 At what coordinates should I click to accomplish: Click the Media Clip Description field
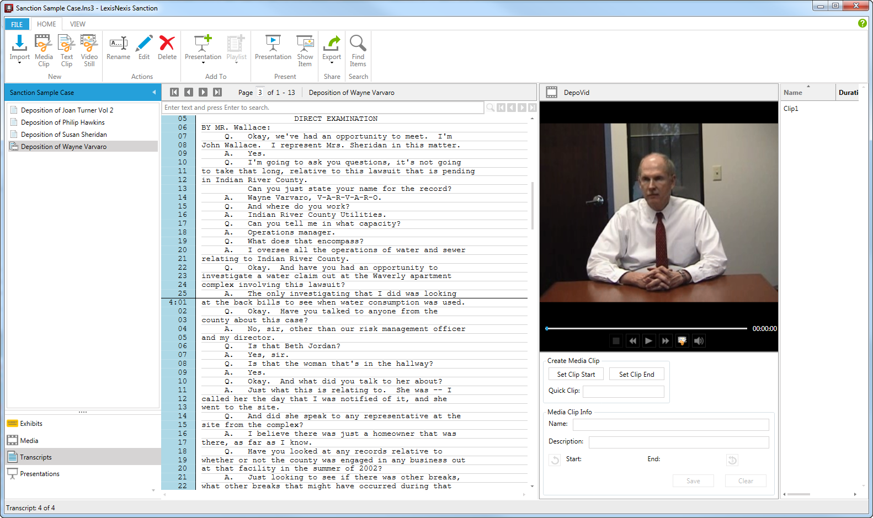pyautogui.click(x=679, y=442)
